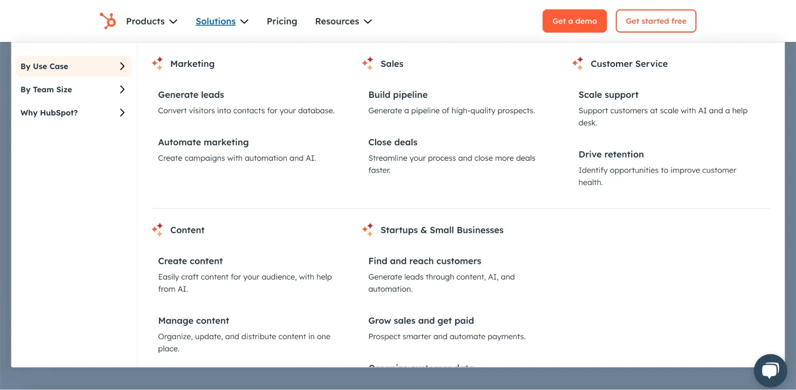Click the sparkle icon beside Customer Service
The height and width of the screenshot is (390, 796).
(578, 64)
